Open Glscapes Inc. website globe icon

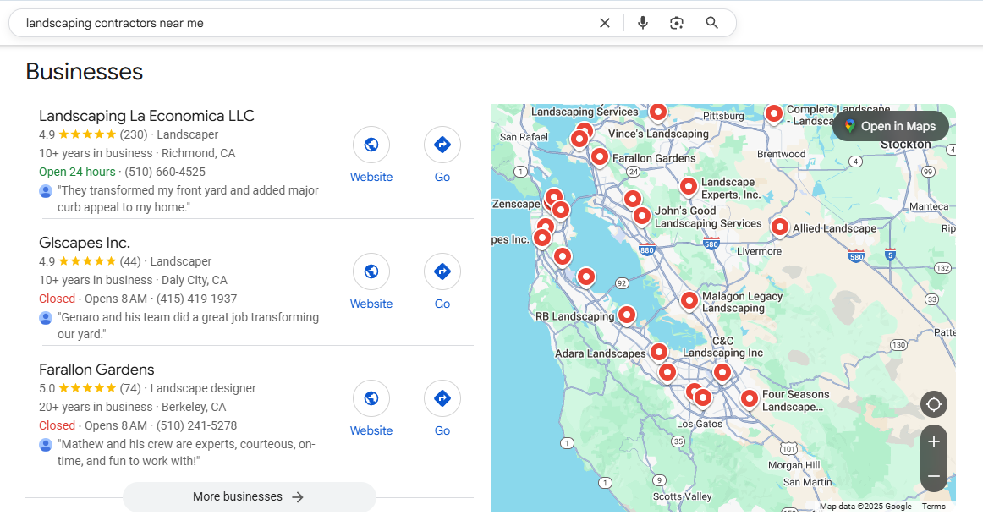[371, 271]
